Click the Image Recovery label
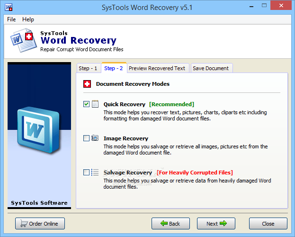Screen dimensions: 295x237 point(126,138)
